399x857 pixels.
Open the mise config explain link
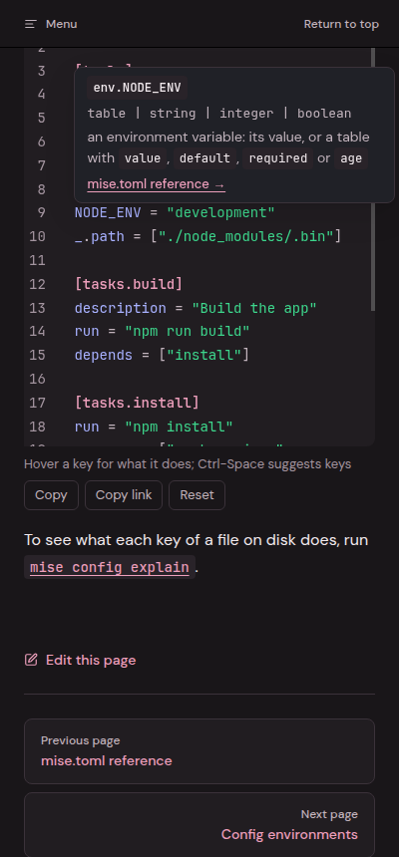(110, 567)
